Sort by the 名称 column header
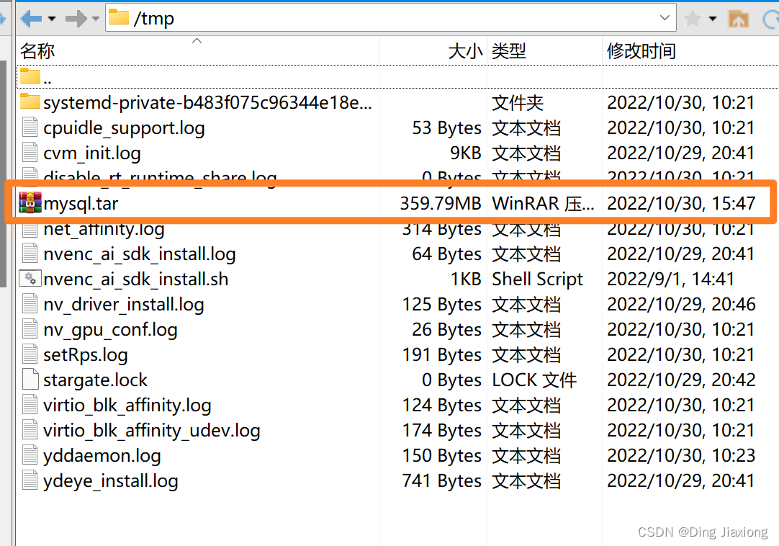Viewport: 779px width, 546px height. 198,50
